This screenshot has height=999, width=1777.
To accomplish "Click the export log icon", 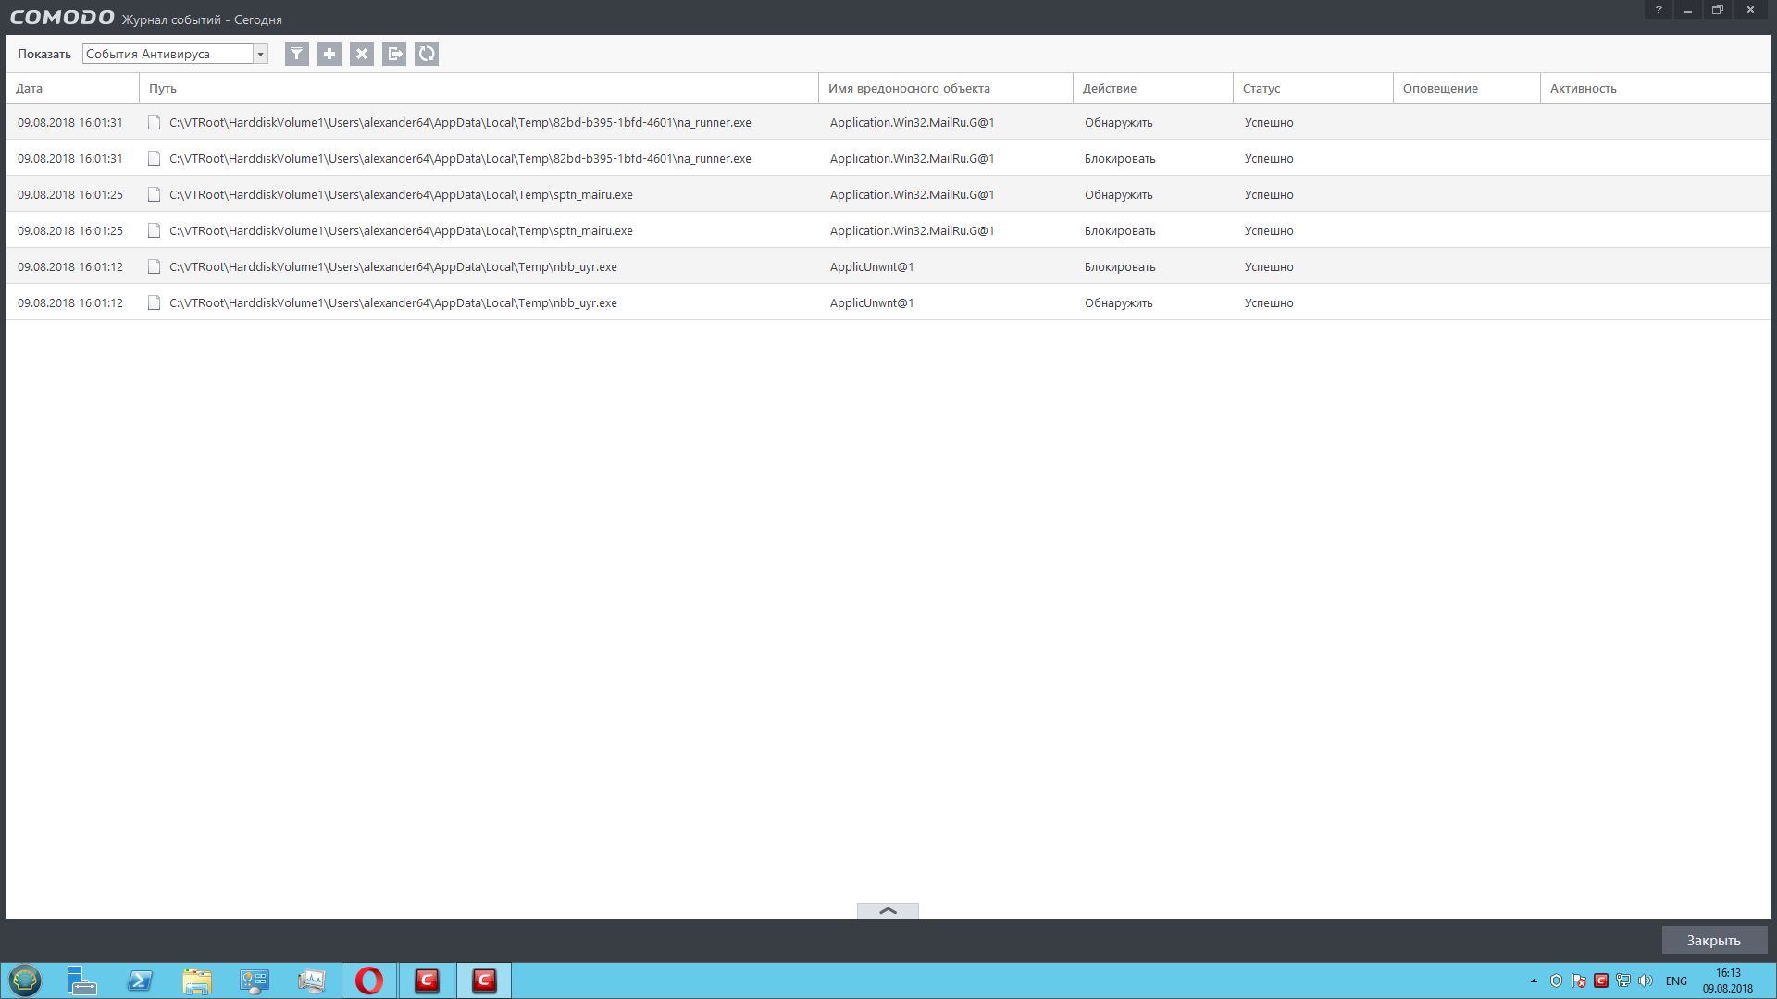I will tap(394, 54).
